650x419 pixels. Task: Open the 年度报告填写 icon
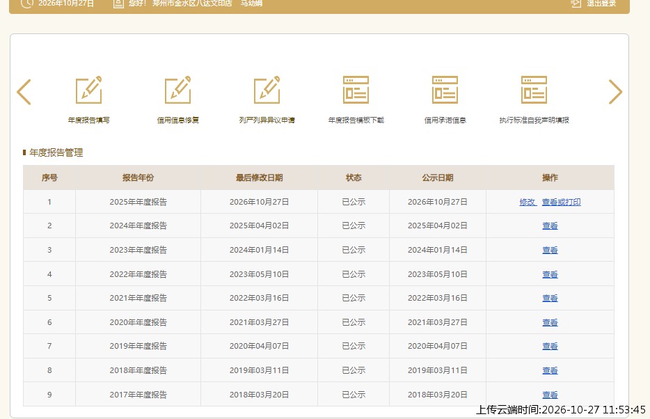pos(88,90)
